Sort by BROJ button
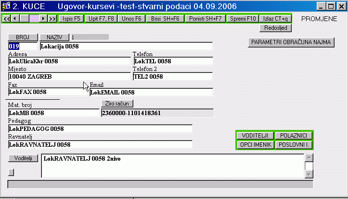The image size is (348, 199). pyautogui.click(x=23, y=37)
